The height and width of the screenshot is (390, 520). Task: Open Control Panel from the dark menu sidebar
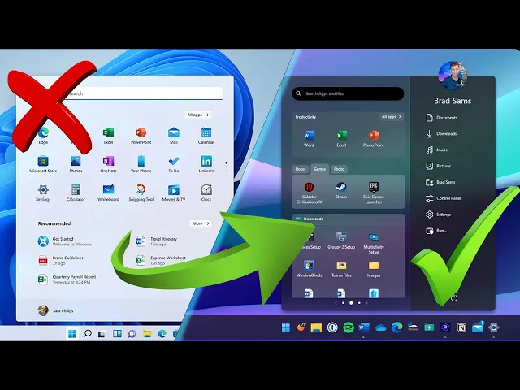point(444,198)
